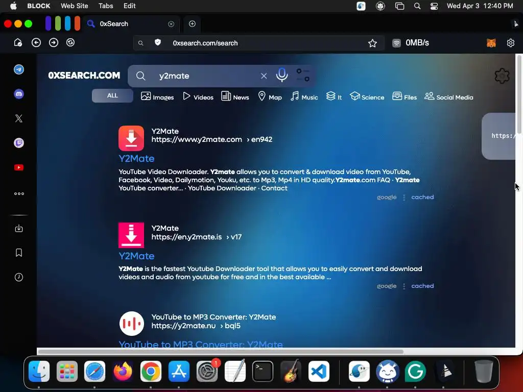The width and height of the screenshot is (523, 392).
Task: Open cached version of en.y2mate.is result
Action: 422,286
